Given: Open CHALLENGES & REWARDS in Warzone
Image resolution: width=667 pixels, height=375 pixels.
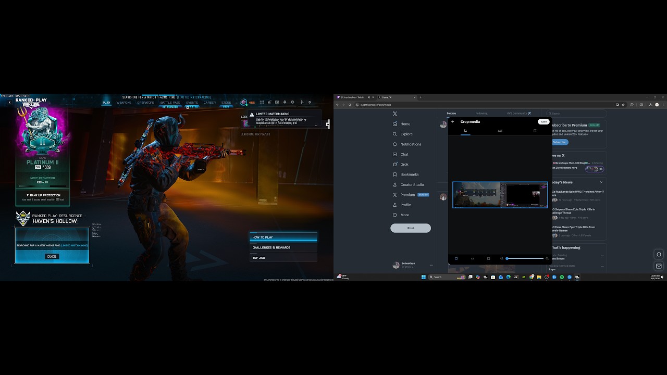Looking at the screenshot, I should [283, 247].
